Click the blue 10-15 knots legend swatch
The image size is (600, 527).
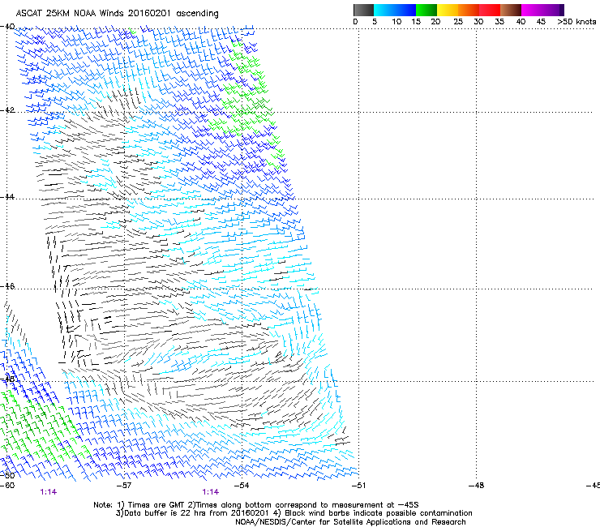pos(405,10)
